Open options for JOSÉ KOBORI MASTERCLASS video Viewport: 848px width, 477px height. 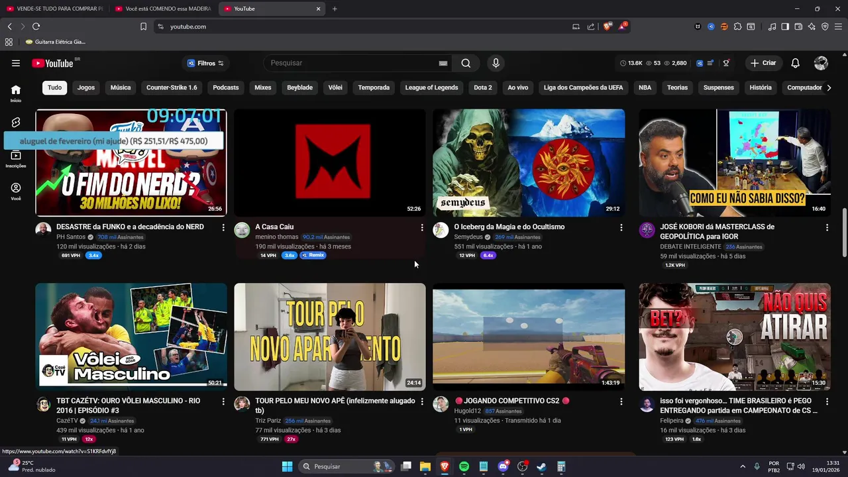[x=827, y=227]
